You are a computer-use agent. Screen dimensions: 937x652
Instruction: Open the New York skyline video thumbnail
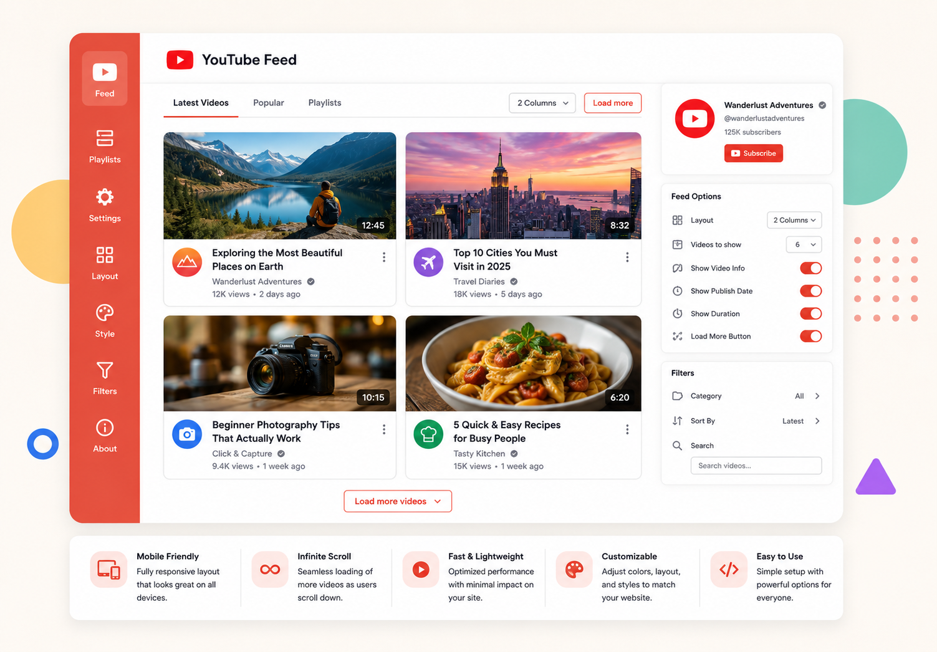point(524,186)
